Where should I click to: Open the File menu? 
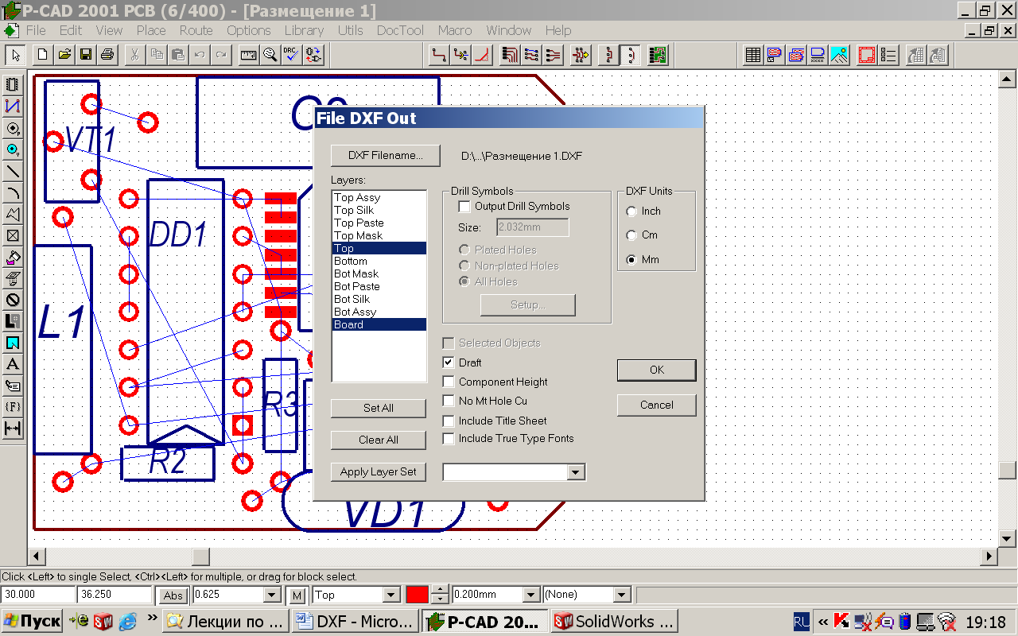click(x=36, y=30)
